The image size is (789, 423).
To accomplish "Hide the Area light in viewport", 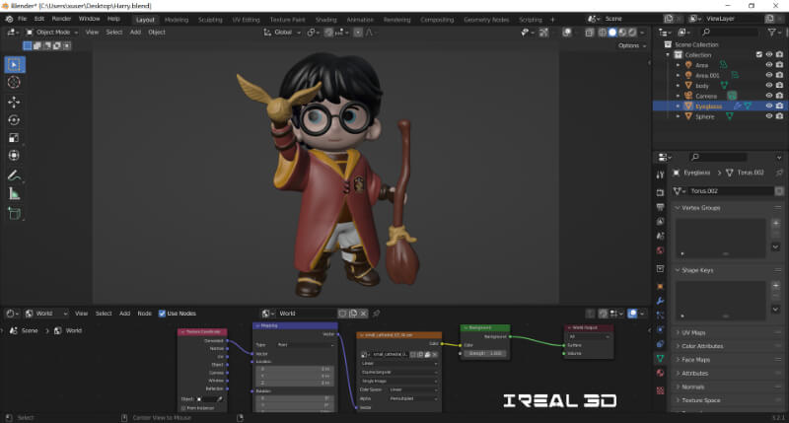I will (769, 65).
